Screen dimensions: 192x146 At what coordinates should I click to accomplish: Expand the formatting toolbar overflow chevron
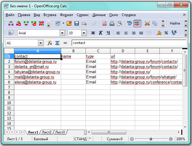pos(186,30)
